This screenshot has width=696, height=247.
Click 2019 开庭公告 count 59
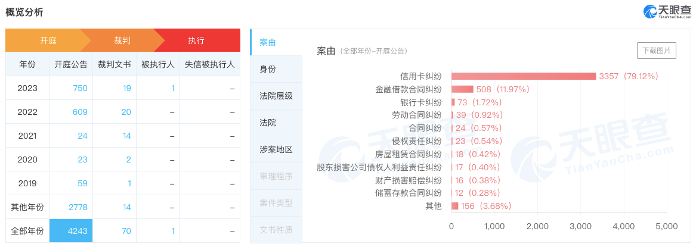pos(82,183)
